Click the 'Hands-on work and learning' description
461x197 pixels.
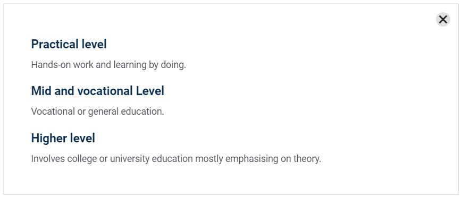108,65
